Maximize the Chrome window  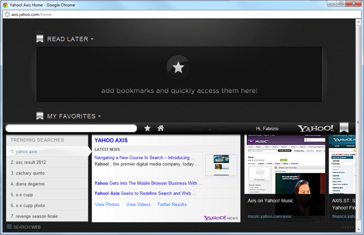click(341, 3)
